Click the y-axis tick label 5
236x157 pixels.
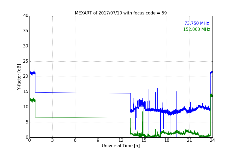[27, 122]
